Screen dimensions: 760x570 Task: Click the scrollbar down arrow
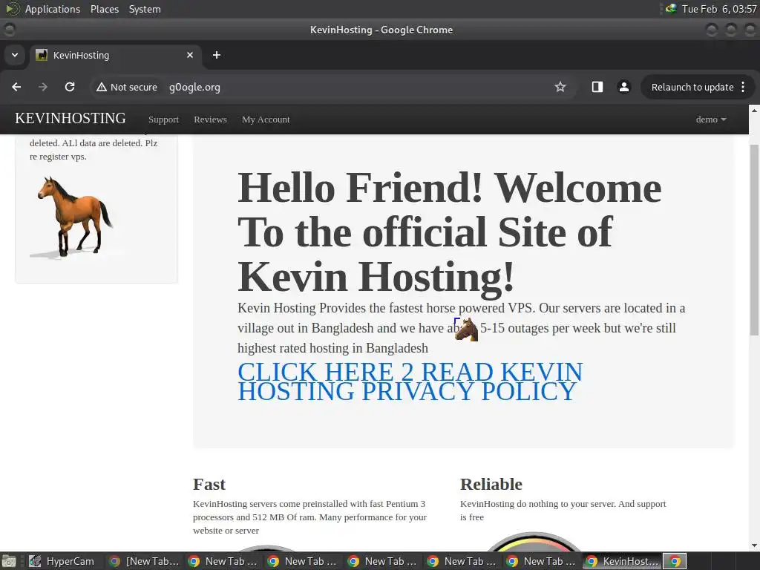[754, 546]
